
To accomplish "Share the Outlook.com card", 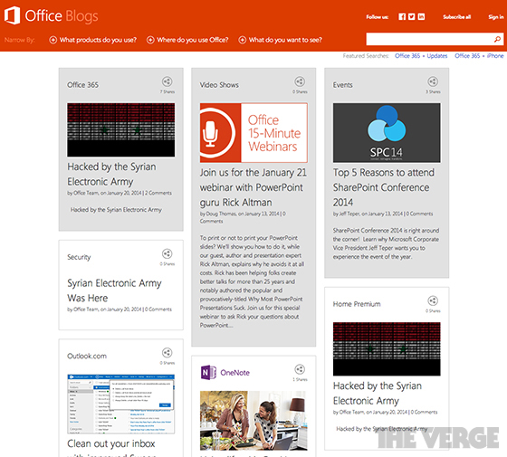I will tap(167, 353).
